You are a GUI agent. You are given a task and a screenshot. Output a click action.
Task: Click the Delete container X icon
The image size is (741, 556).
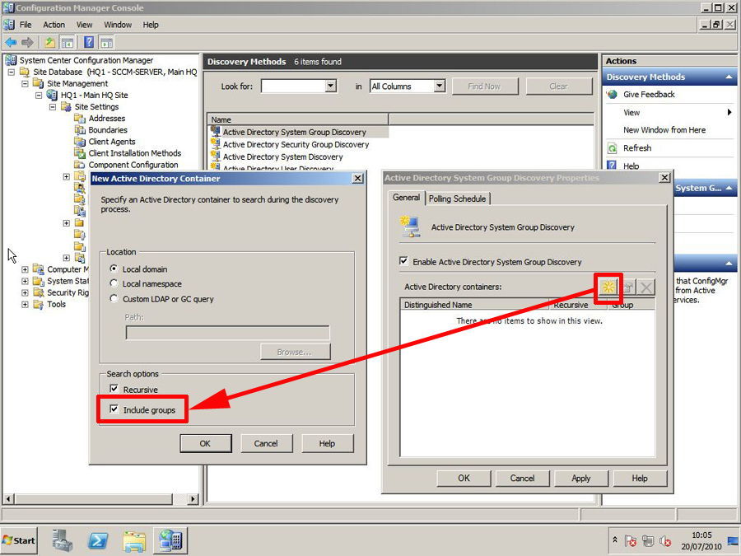pos(646,287)
